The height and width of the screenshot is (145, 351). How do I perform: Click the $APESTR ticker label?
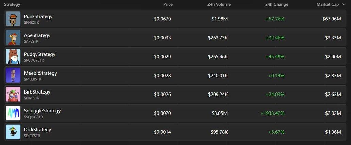(x=31, y=41)
